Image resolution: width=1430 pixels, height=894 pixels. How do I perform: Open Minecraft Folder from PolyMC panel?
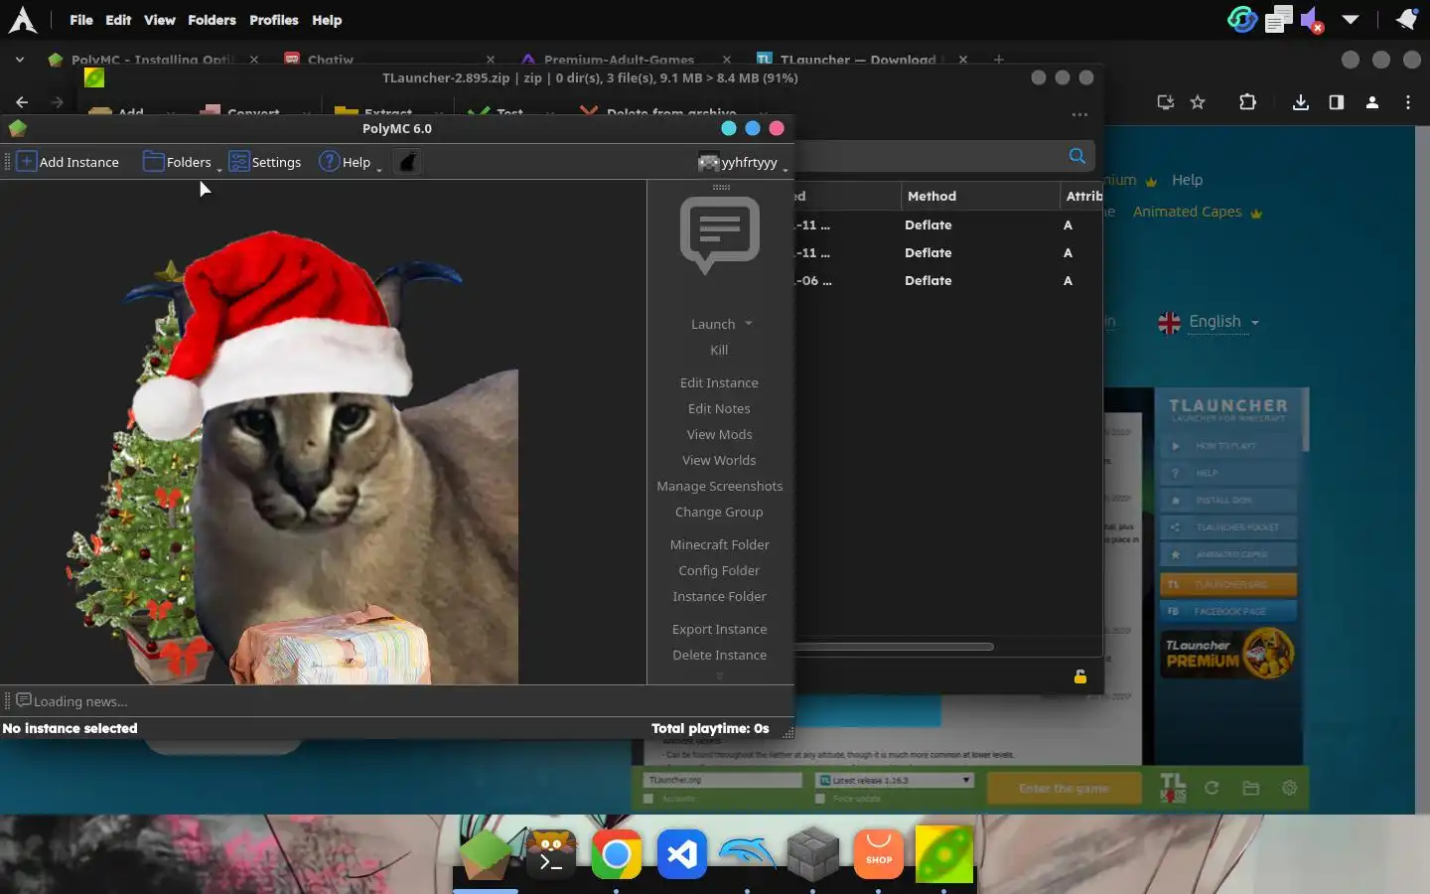(719, 544)
